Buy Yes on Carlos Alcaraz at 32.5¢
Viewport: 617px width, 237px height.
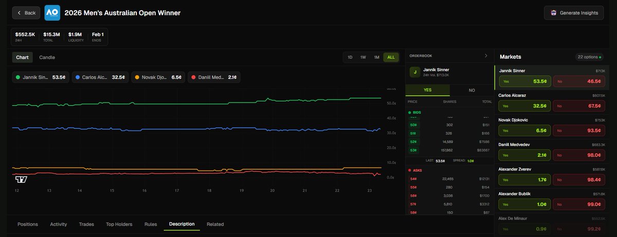[x=525, y=106]
